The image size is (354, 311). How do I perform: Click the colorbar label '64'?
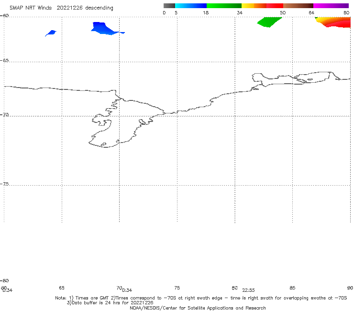pyautogui.click(x=311, y=12)
